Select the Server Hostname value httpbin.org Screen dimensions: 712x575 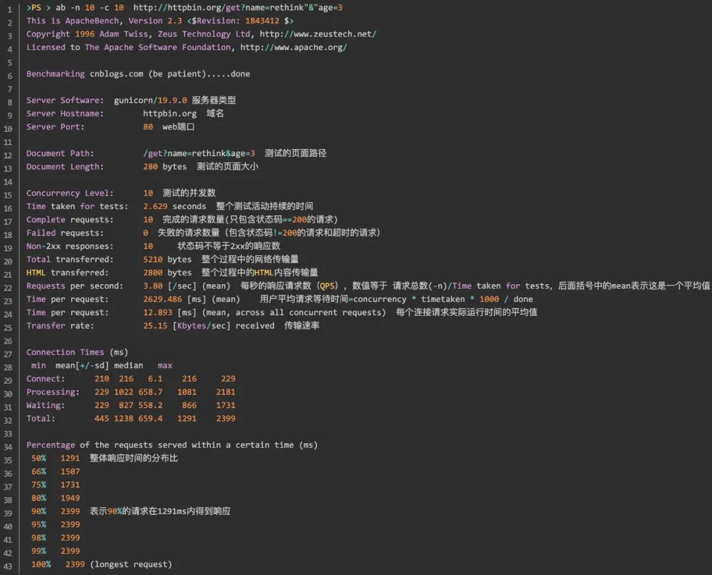coord(170,113)
